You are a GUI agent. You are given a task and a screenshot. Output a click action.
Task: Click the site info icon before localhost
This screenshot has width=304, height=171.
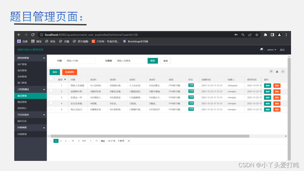pyautogui.click(x=41, y=35)
